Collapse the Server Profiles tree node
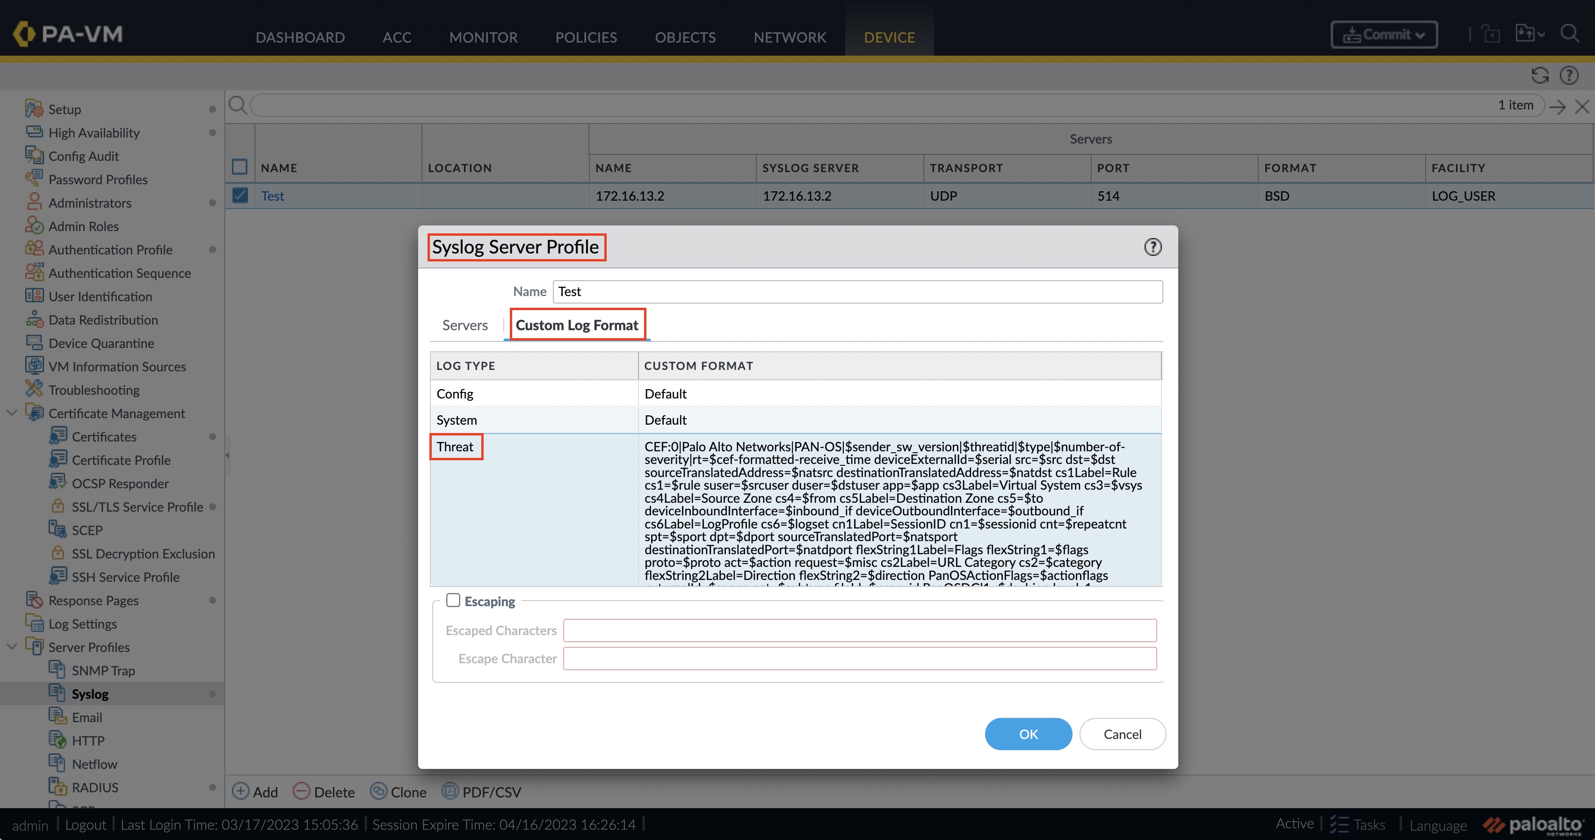Image resolution: width=1595 pixels, height=840 pixels. tap(11, 647)
